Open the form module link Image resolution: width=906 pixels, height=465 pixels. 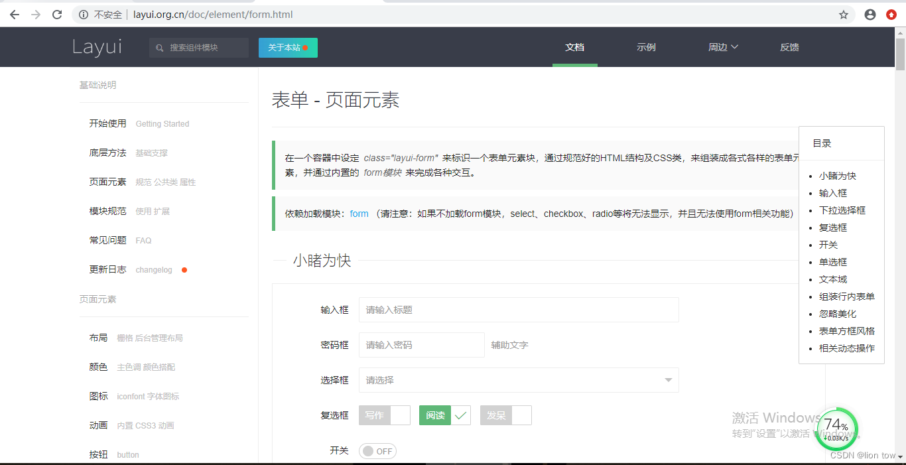coord(359,214)
